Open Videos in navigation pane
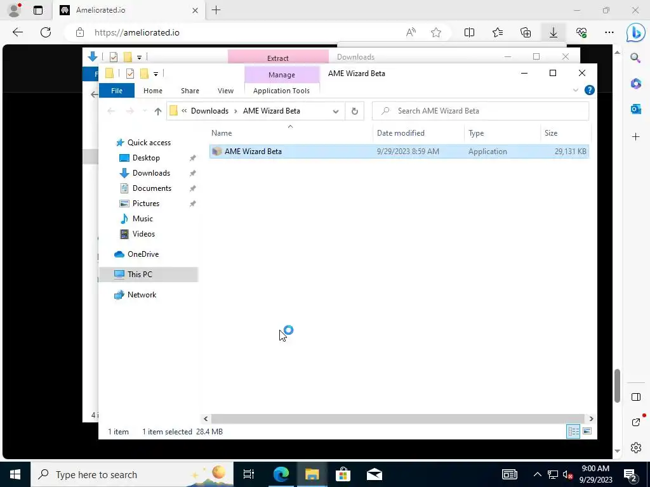Screen dimensions: 650x487 point(143,234)
